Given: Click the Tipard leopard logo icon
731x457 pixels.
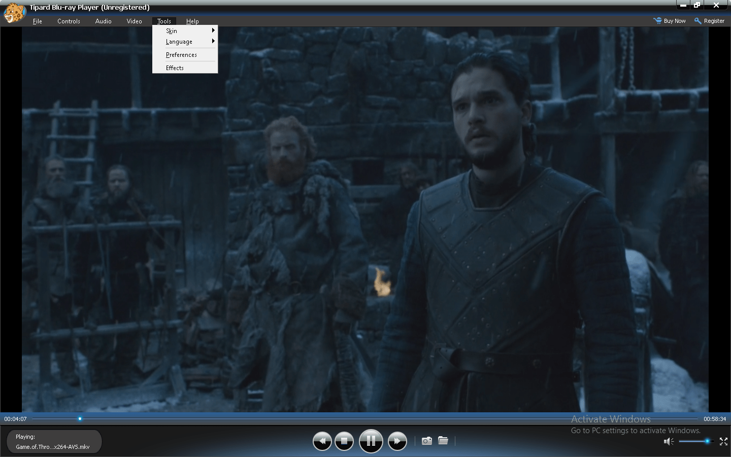Looking at the screenshot, I should (x=14, y=13).
